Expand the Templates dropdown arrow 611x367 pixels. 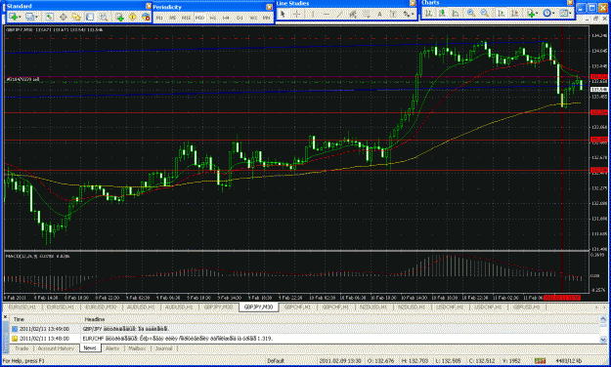[570, 14]
